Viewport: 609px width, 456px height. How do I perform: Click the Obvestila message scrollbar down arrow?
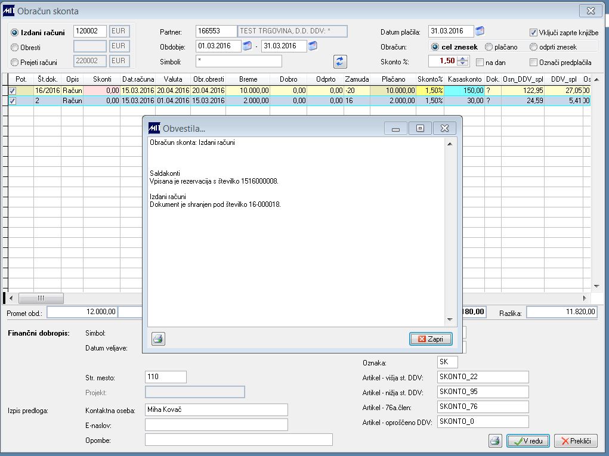(450, 319)
